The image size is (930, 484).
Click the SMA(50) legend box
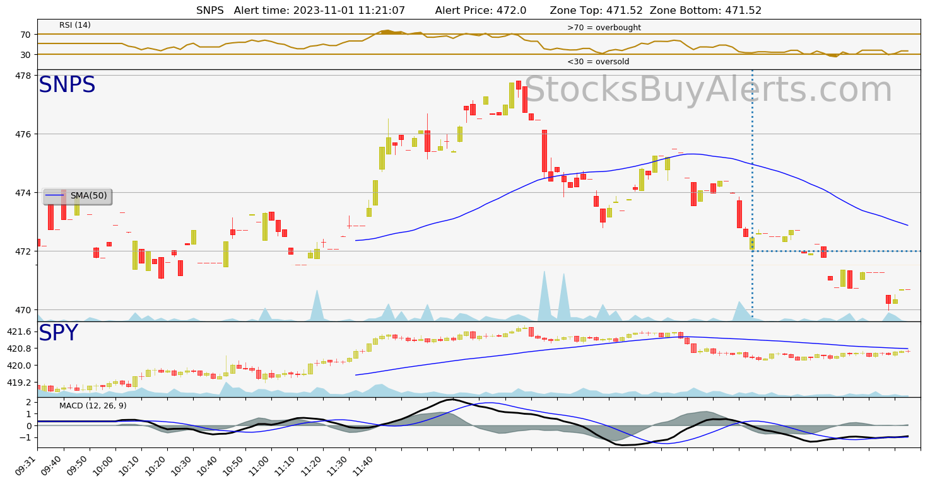[x=78, y=196]
